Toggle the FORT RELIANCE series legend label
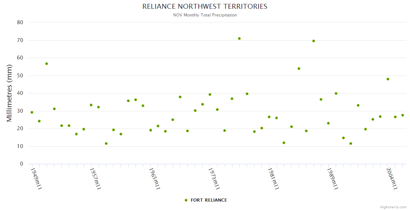 point(209,200)
